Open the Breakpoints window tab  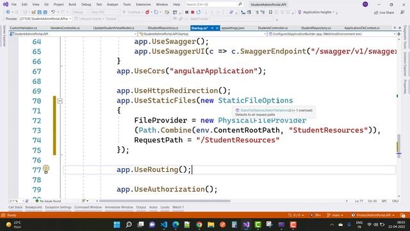pos(33,207)
